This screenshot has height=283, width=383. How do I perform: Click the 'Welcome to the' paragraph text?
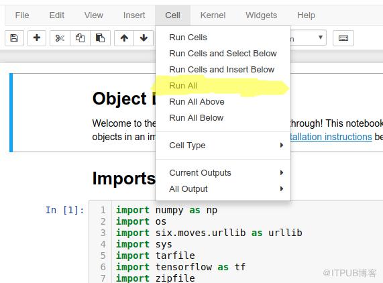[124, 123]
